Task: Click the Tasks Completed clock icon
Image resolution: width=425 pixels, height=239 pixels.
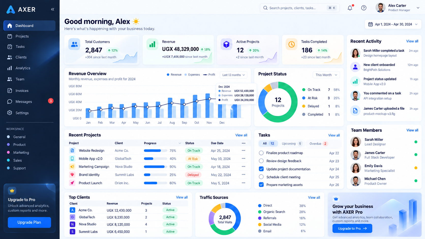Action: tap(291, 44)
